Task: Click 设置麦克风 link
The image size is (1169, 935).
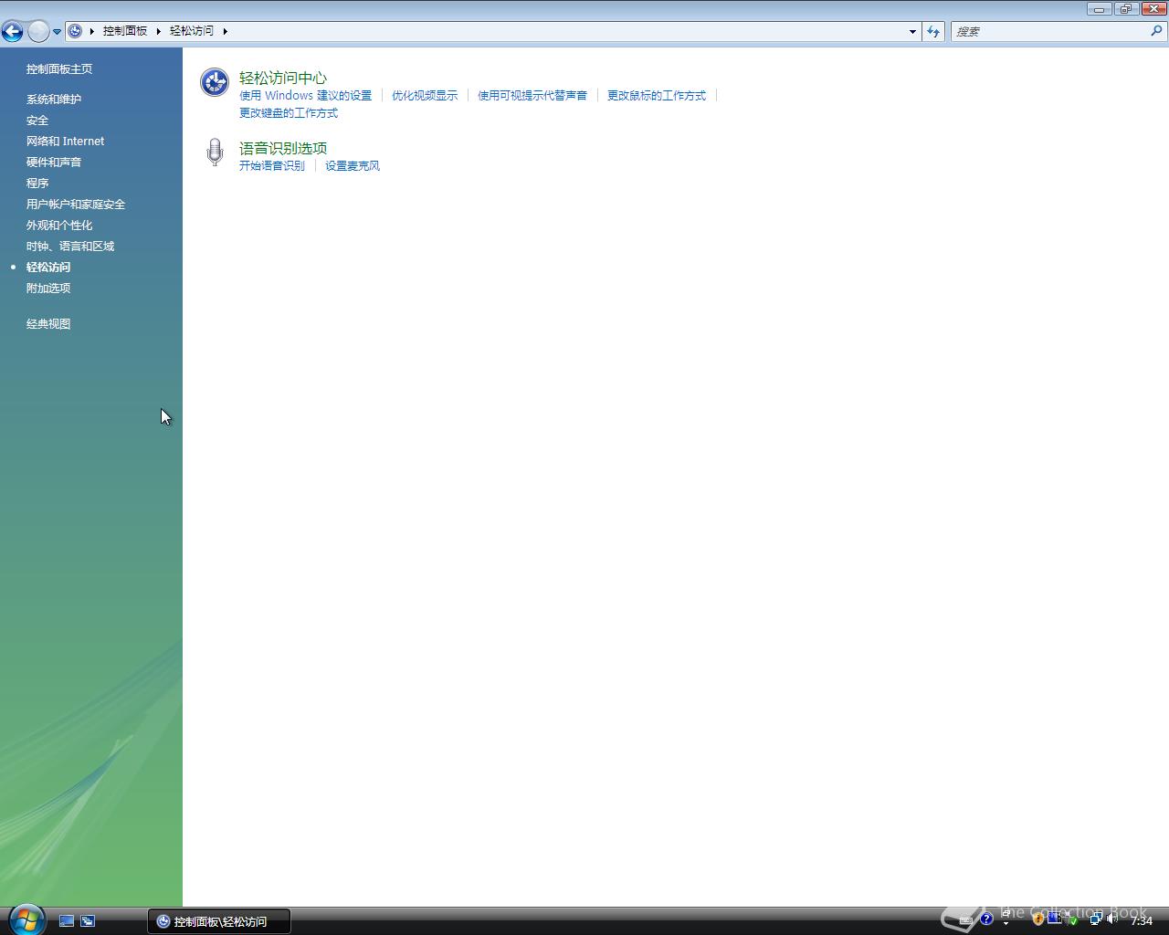Action: (353, 166)
